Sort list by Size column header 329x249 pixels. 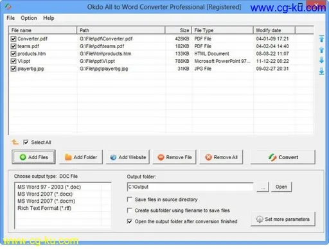178,30
